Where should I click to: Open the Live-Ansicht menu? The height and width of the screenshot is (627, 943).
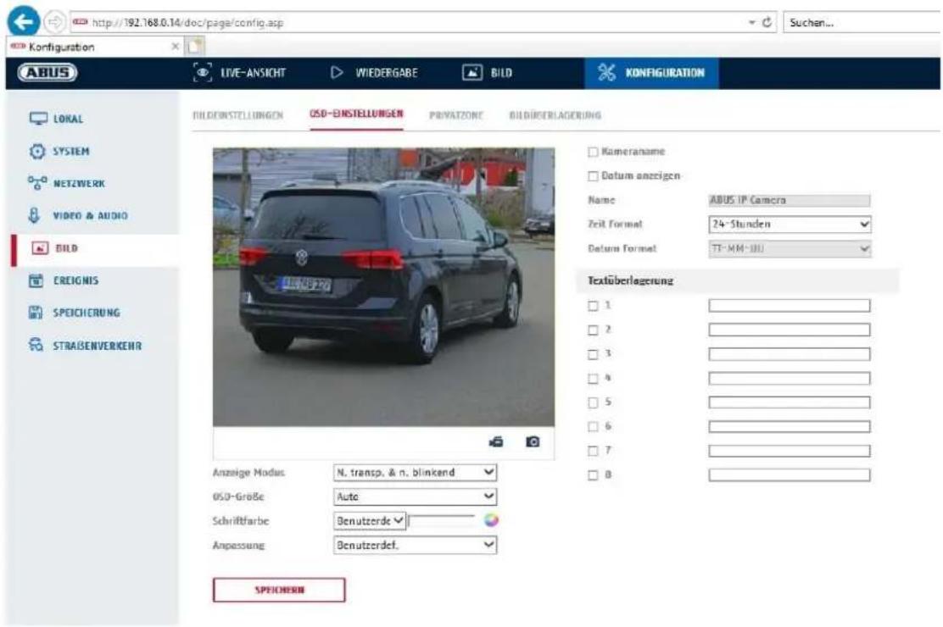point(239,73)
